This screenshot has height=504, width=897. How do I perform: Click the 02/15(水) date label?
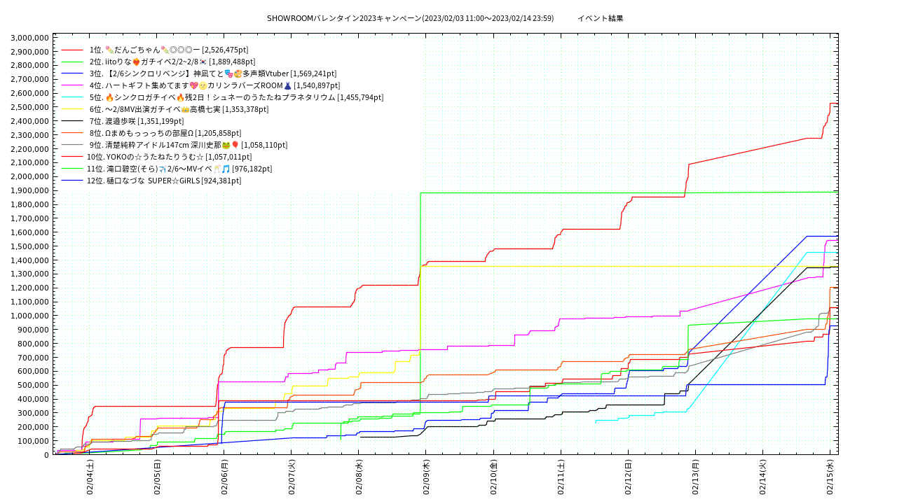[x=830, y=477]
